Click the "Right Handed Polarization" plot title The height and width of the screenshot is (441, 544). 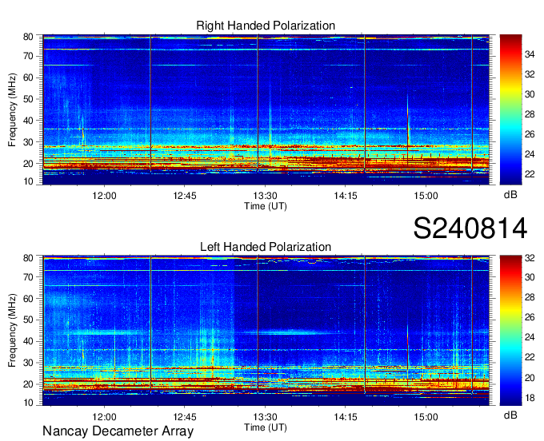pyautogui.click(x=266, y=26)
